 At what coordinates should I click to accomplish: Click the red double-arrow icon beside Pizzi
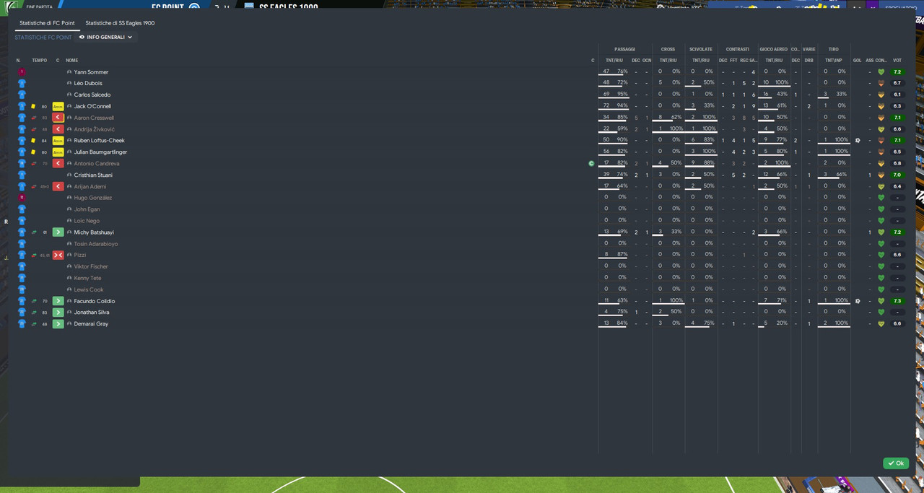[x=58, y=256]
